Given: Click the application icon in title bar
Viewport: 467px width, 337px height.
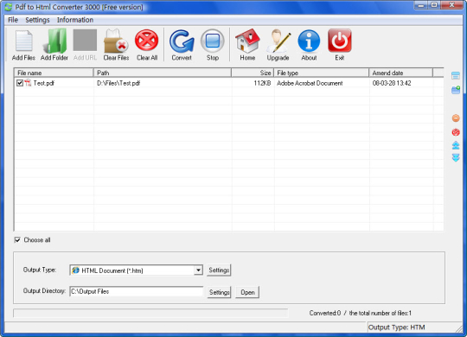Looking at the screenshot, I should (9, 7).
